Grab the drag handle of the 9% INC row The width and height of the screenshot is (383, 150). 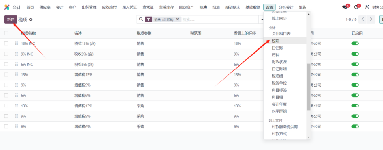[x=17, y=54]
